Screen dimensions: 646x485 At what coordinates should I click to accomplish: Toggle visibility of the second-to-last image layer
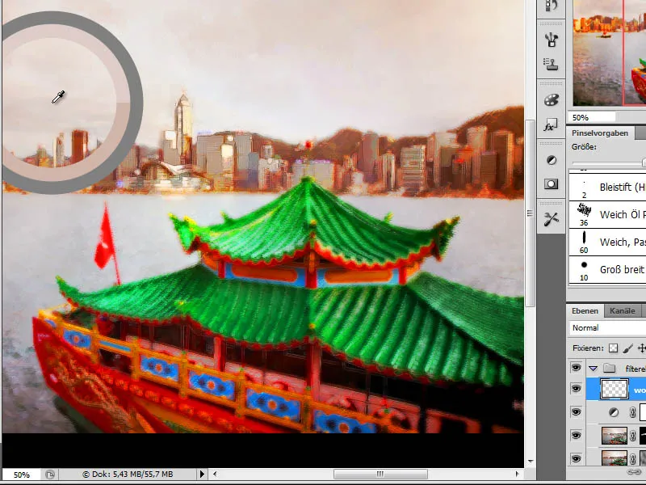click(576, 436)
